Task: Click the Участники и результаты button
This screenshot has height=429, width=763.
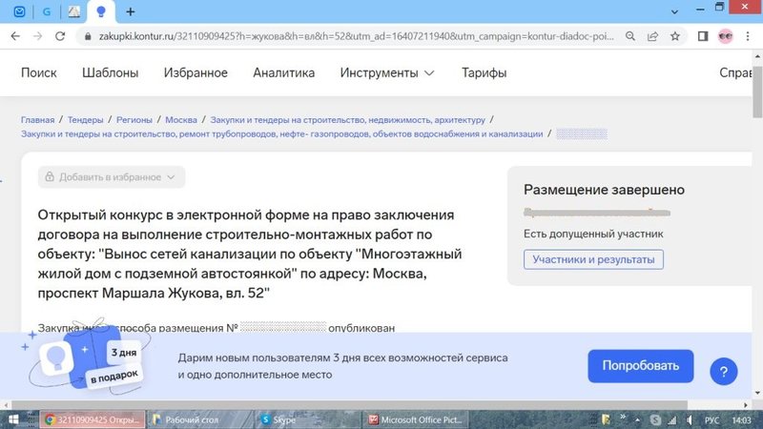Action: click(x=593, y=259)
